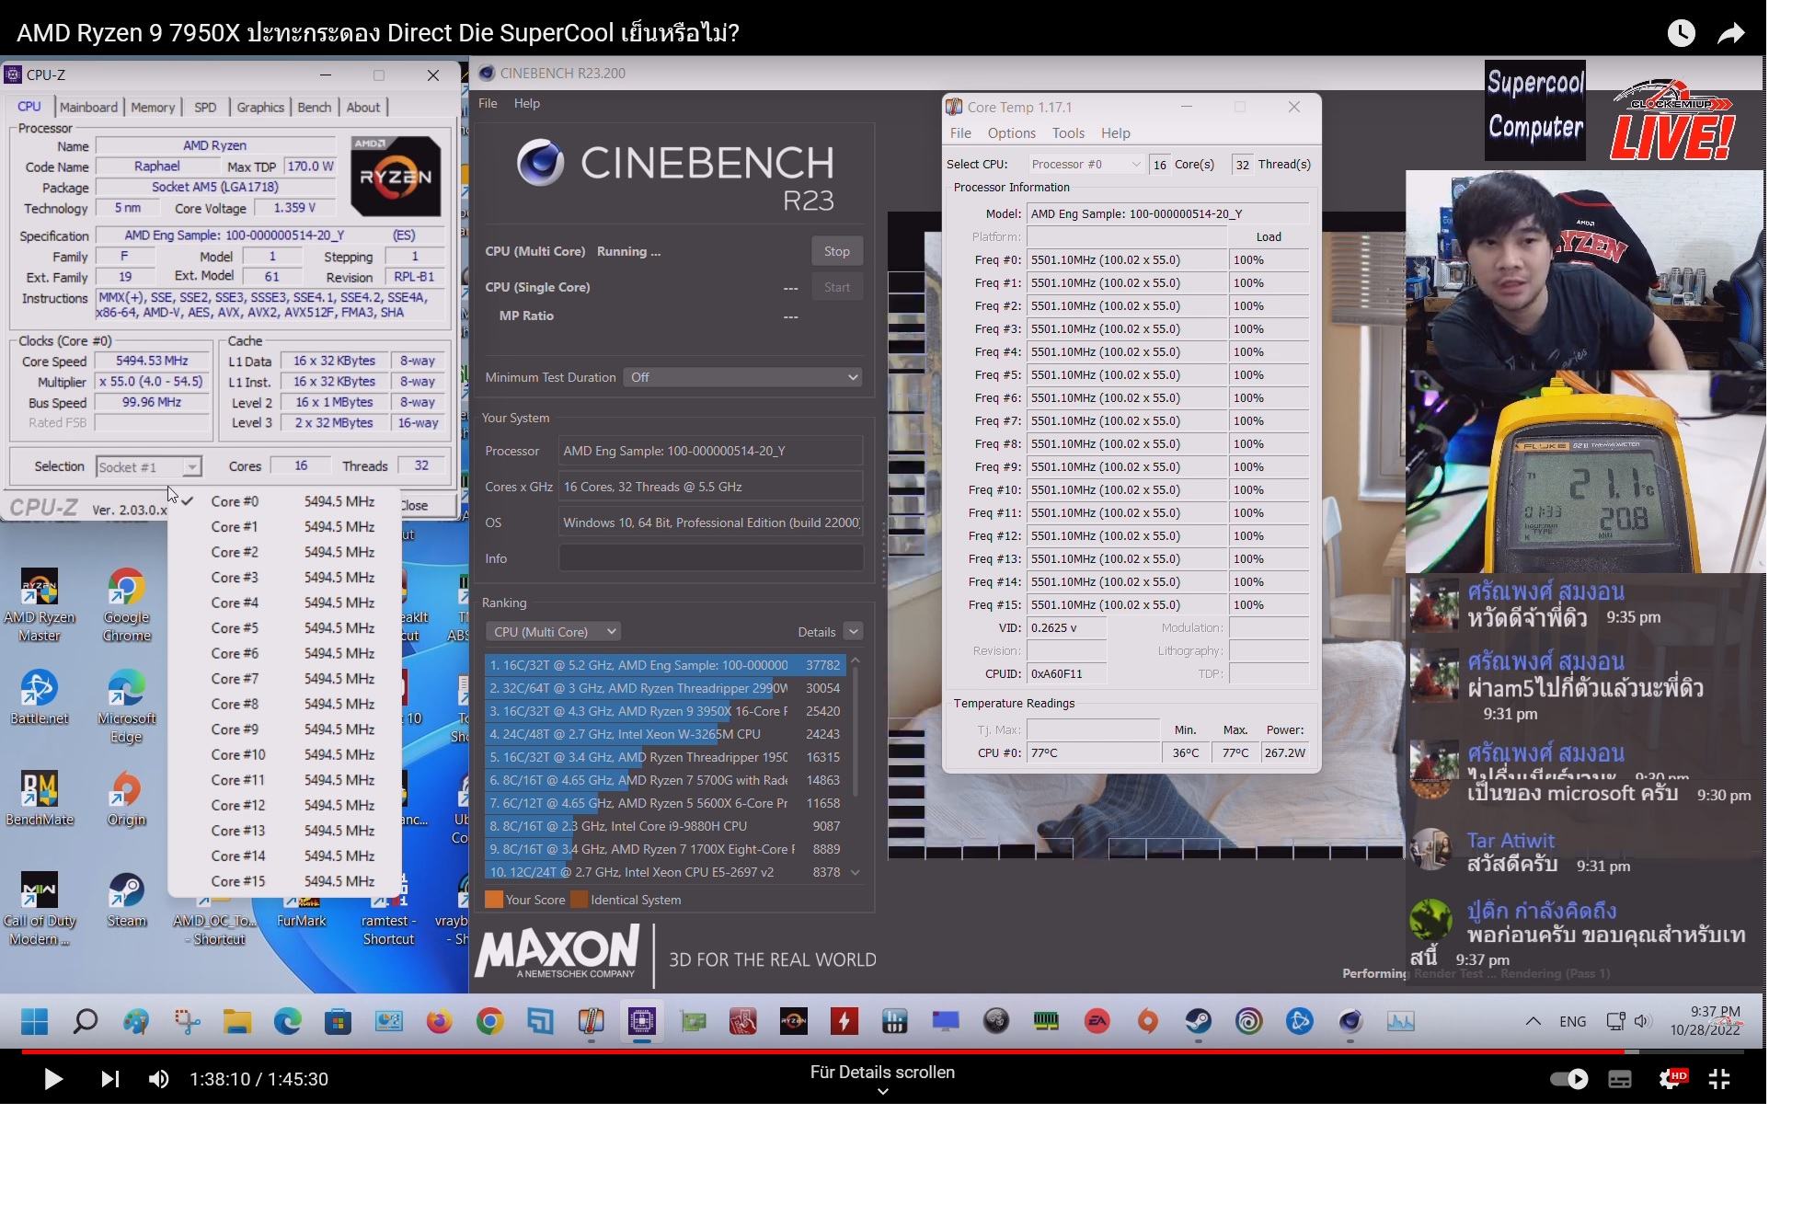The width and height of the screenshot is (1815, 1217).
Task: Open the Battle.net desktop icon
Action: click(40, 697)
